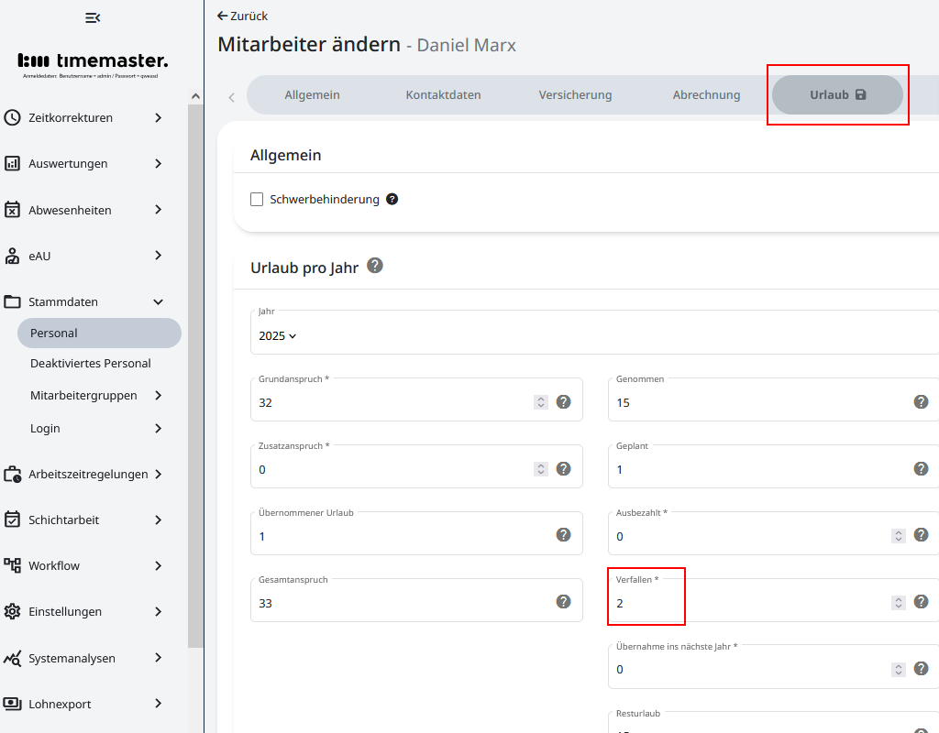Click into the Zusatzanspruch input field

(x=390, y=469)
